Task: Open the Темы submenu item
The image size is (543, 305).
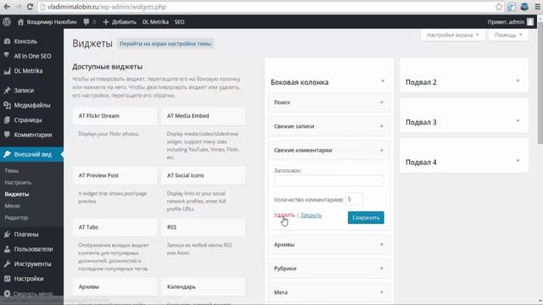Action: pos(11,171)
